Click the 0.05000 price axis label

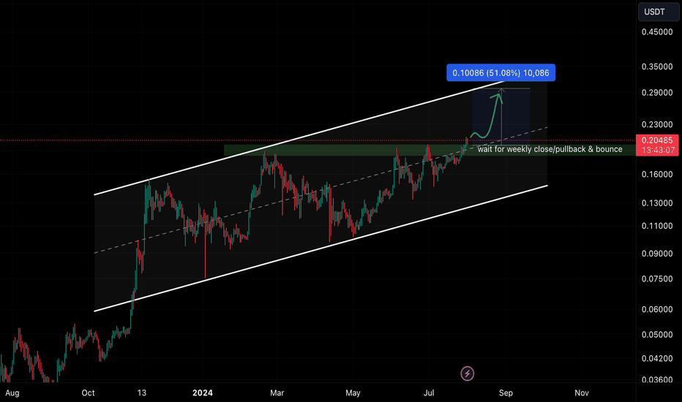657,335
